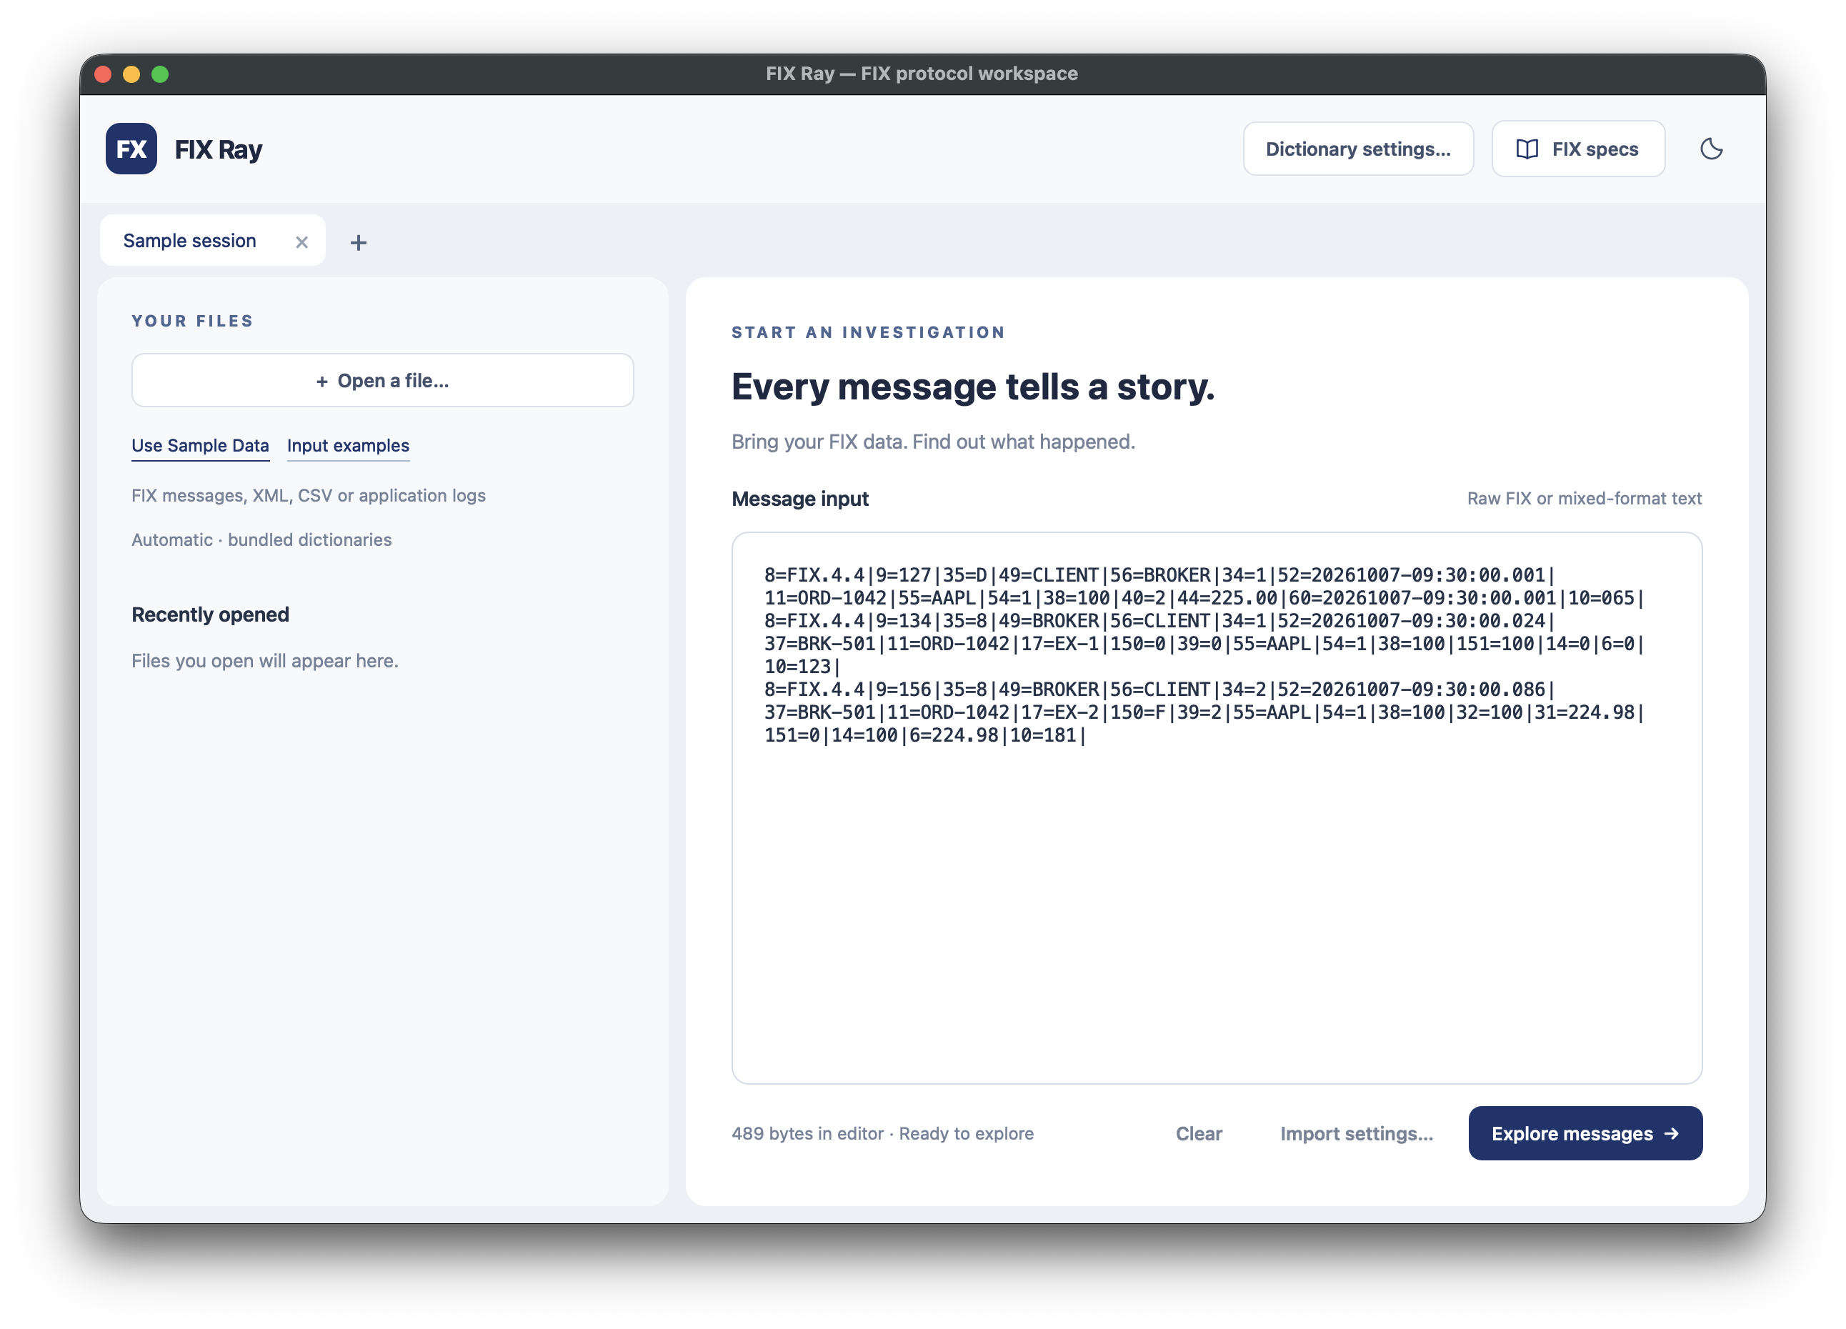Viewport: 1846px width, 1329px height.
Task: Close the Sample session tab
Action: pyautogui.click(x=301, y=242)
